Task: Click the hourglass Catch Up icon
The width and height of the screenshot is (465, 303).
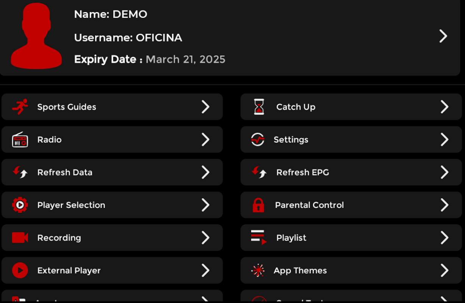Action: tap(259, 107)
